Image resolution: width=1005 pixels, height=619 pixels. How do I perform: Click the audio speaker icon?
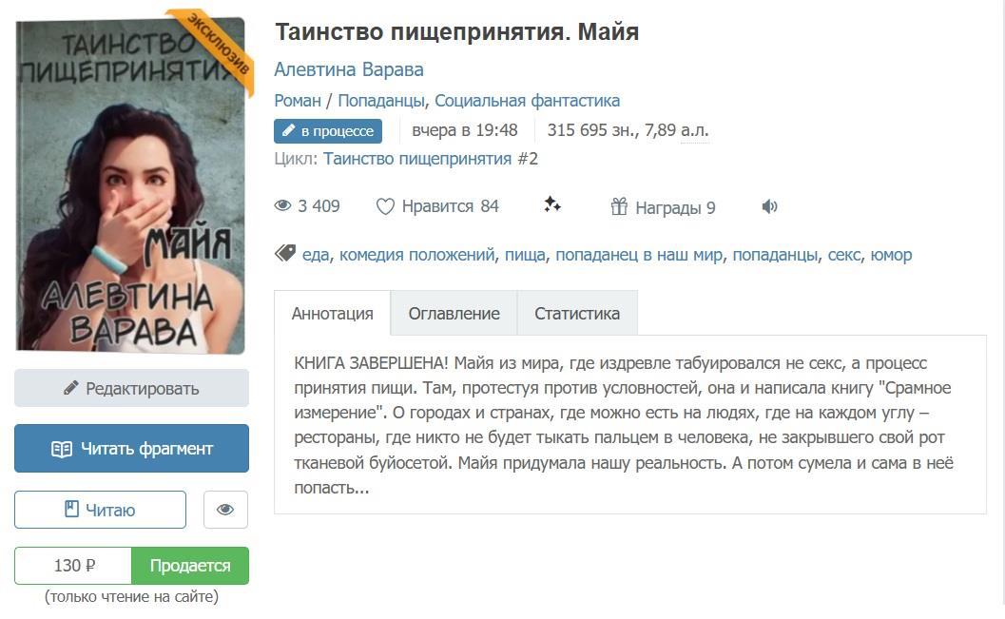tap(769, 206)
